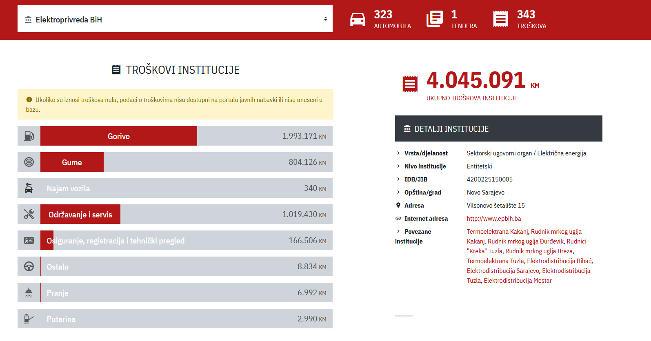This screenshot has height=341, width=651.
Task: Click the chevron beside Nivo institucije
Action: click(x=398, y=166)
